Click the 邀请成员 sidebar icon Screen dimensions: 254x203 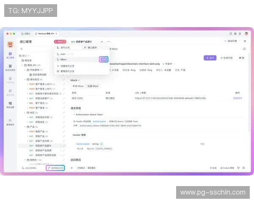pos(10,121)
